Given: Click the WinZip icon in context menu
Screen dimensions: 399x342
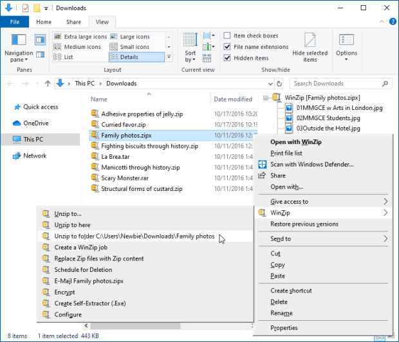Looking at the screenshot, I should 262,213.
